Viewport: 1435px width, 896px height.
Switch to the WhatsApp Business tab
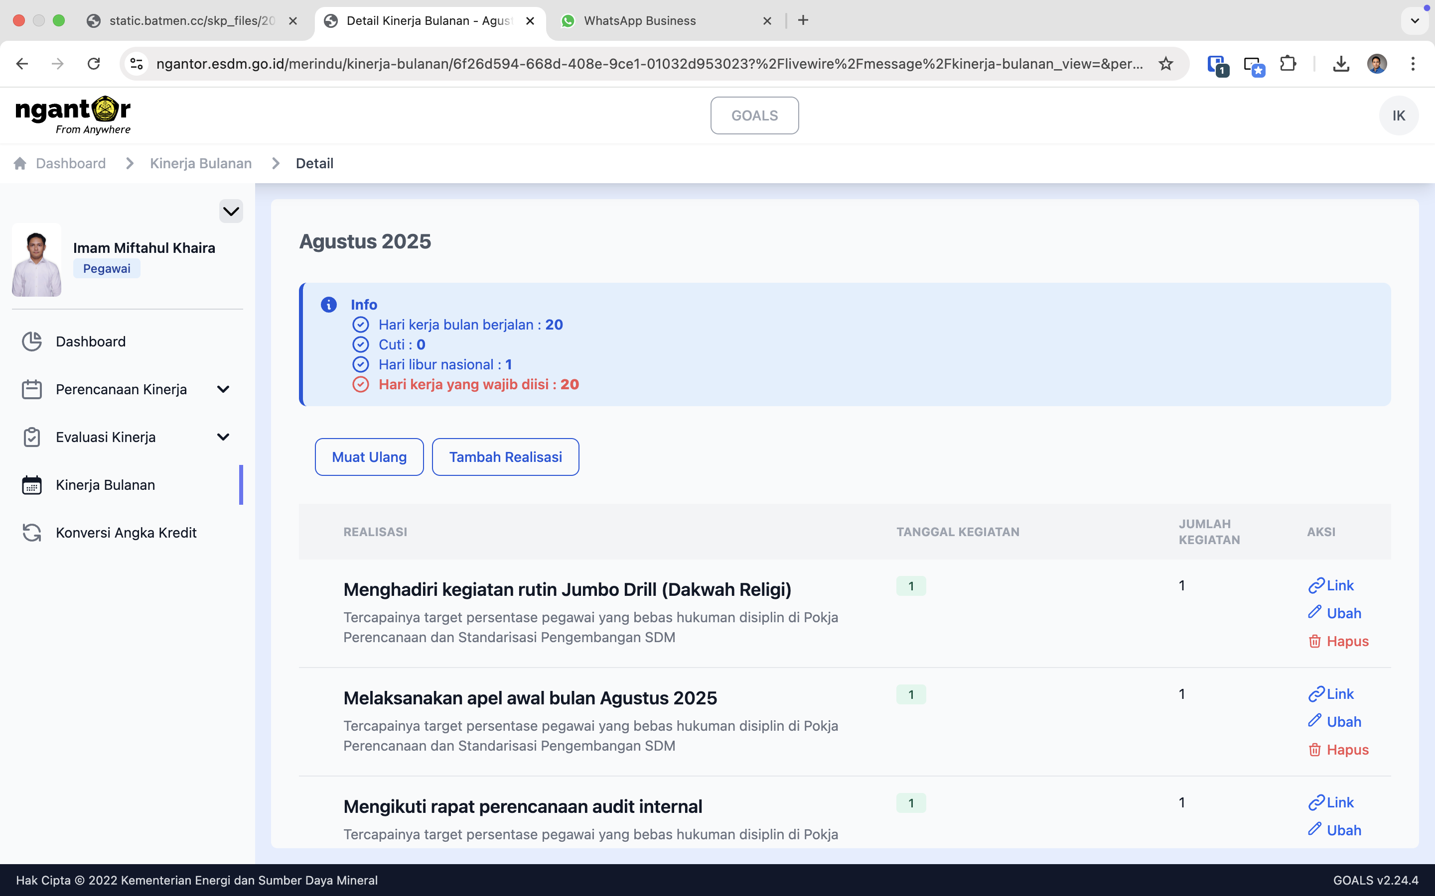[x=639, y=21]
